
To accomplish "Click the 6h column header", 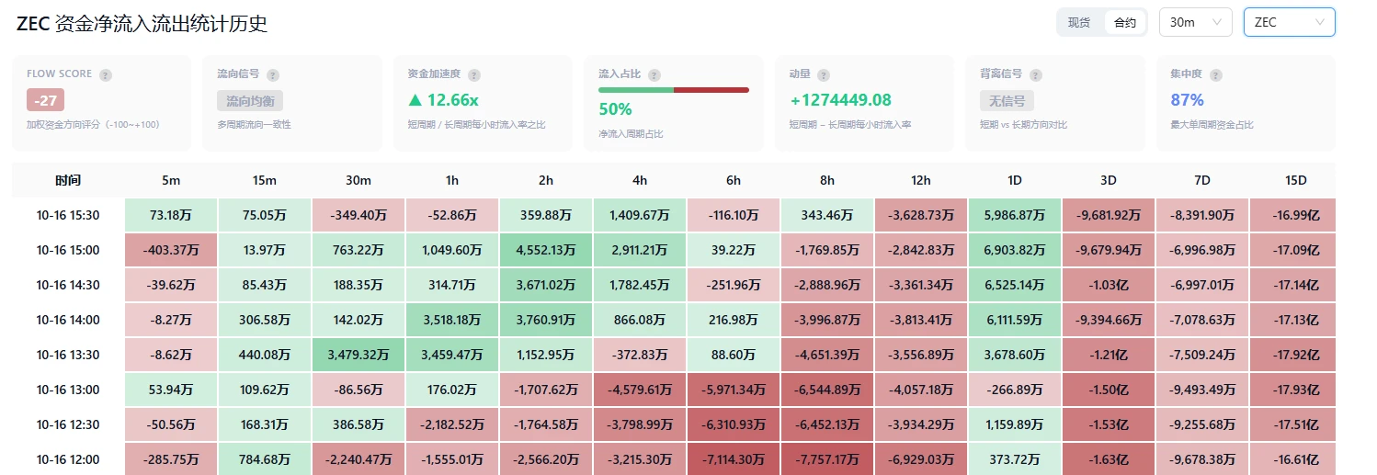I will point(734,180).
